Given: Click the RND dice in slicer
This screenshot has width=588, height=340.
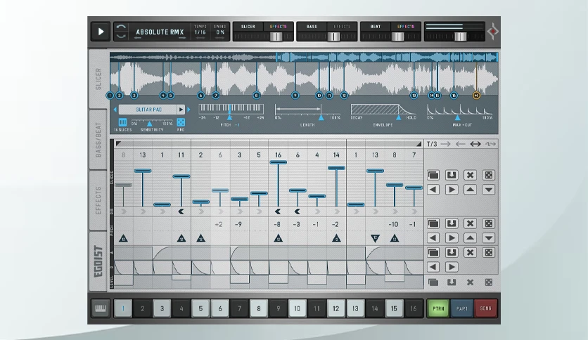Looking at the screenshot, I should (181, 122).
